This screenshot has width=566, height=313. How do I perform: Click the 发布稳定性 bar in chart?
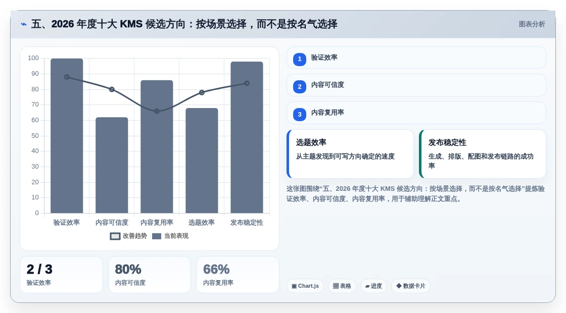click(x=247, y=137)
